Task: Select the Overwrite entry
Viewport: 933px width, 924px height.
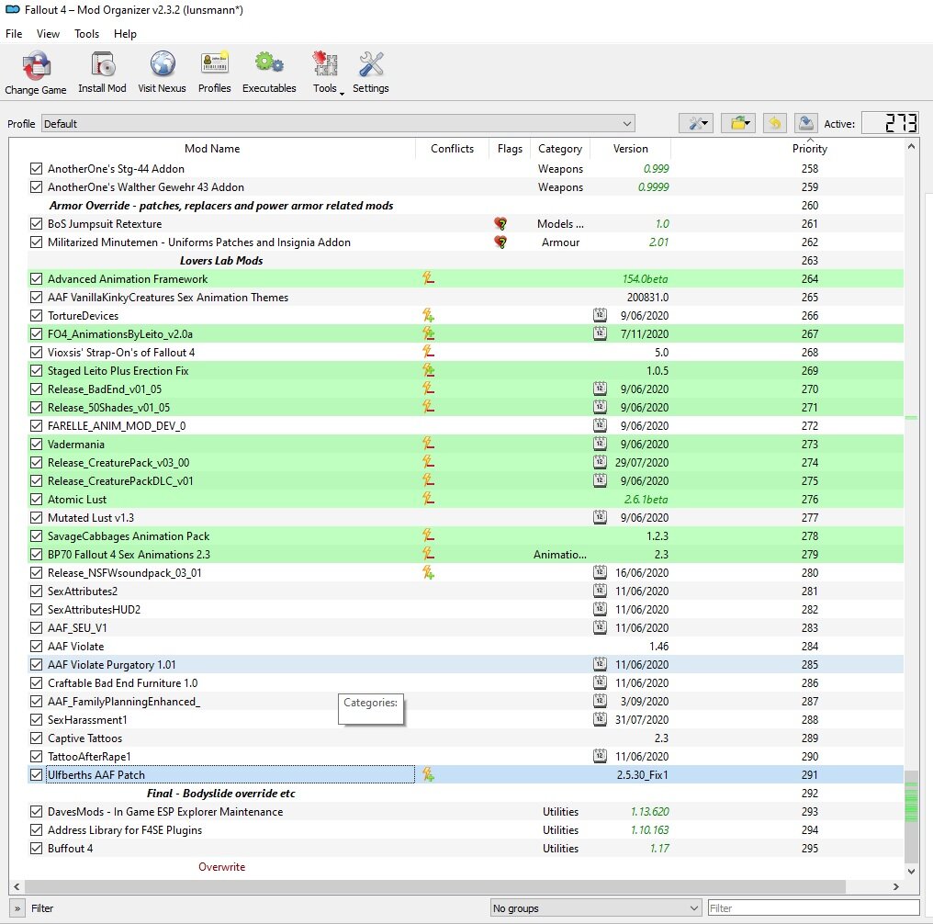Action: pos(221,867)
